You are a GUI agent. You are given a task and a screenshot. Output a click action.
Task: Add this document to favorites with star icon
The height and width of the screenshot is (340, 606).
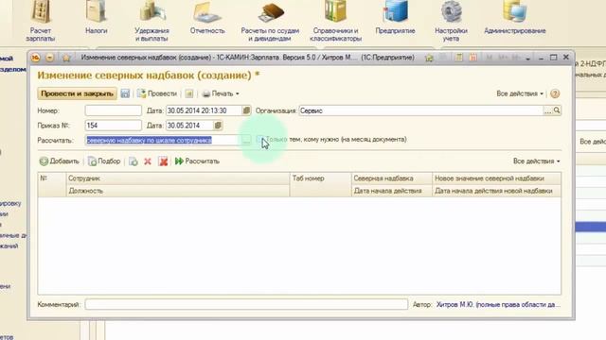[x=66, y=58]
